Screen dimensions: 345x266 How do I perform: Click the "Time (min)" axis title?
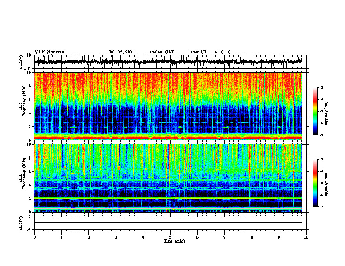click(174, 241)
